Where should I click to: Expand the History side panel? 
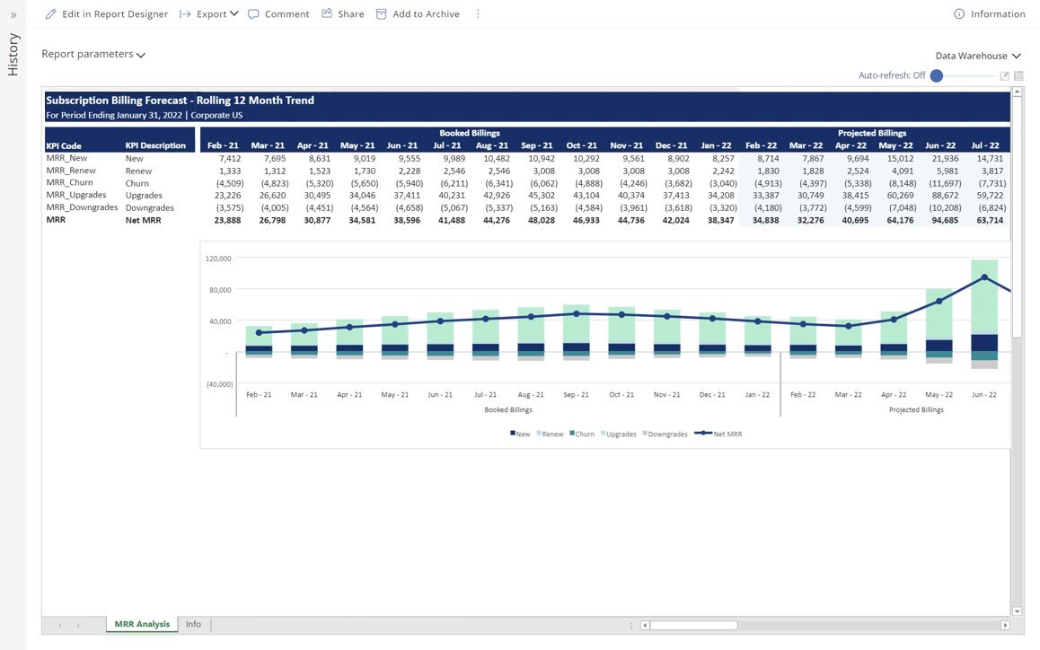coord(13,15)
